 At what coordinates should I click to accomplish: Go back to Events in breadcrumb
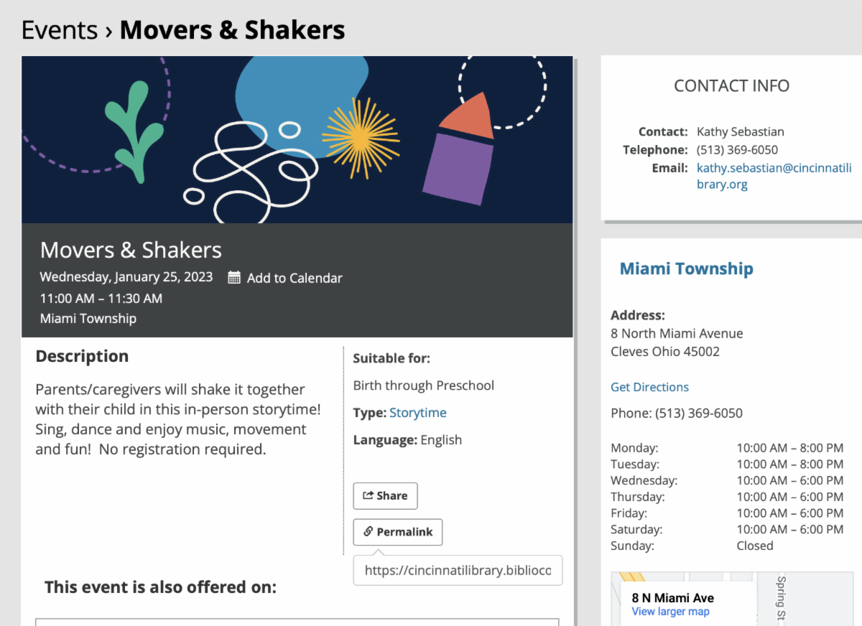pos(59,30)
